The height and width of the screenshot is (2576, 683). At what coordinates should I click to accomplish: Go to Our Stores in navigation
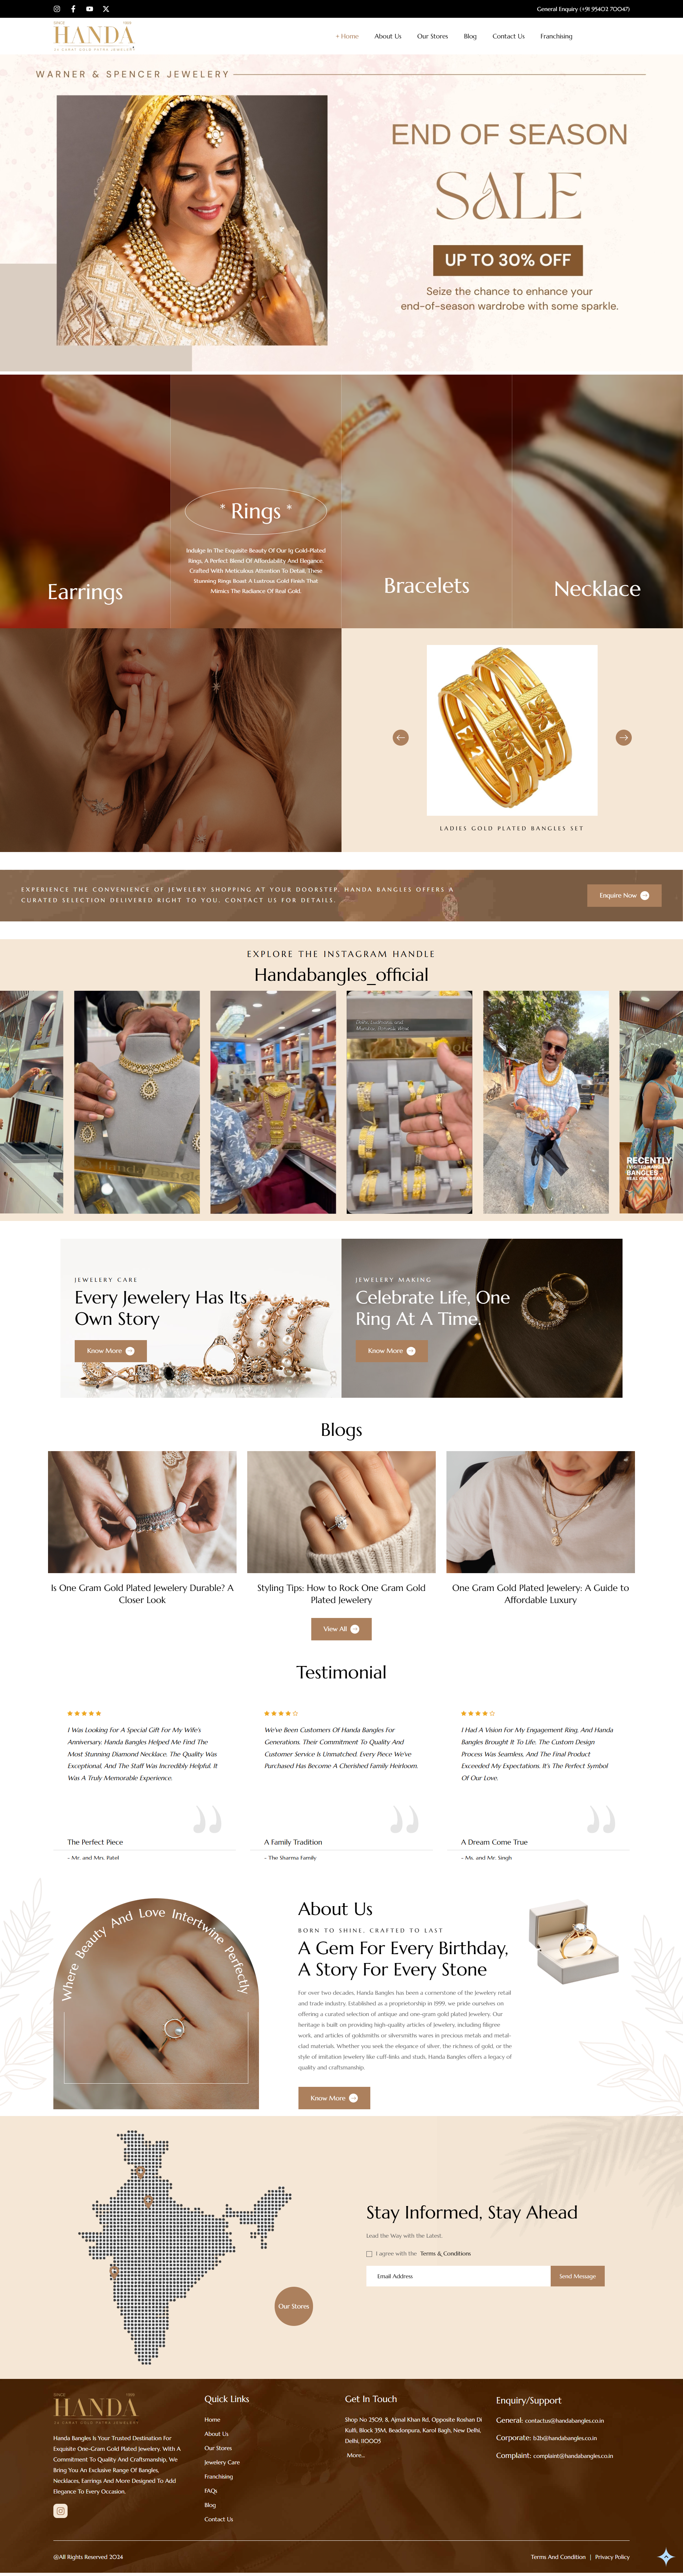tap(432, 36)
